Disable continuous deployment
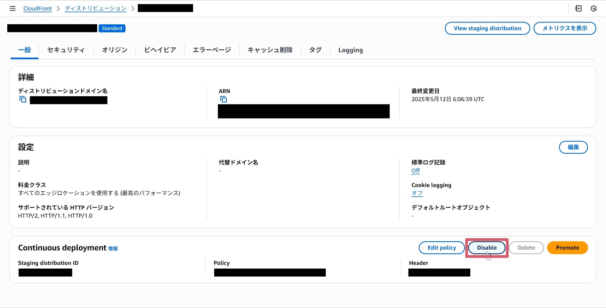This screenshot has width=606, height=308. (x=487, y=248)
